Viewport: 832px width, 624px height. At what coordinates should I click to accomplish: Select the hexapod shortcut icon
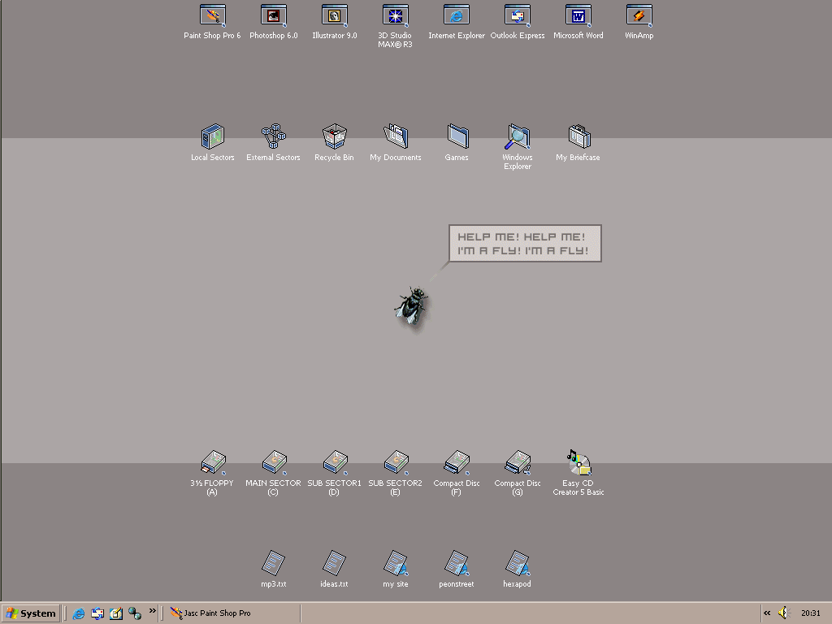pyautogui.click(x=518, y=563)
